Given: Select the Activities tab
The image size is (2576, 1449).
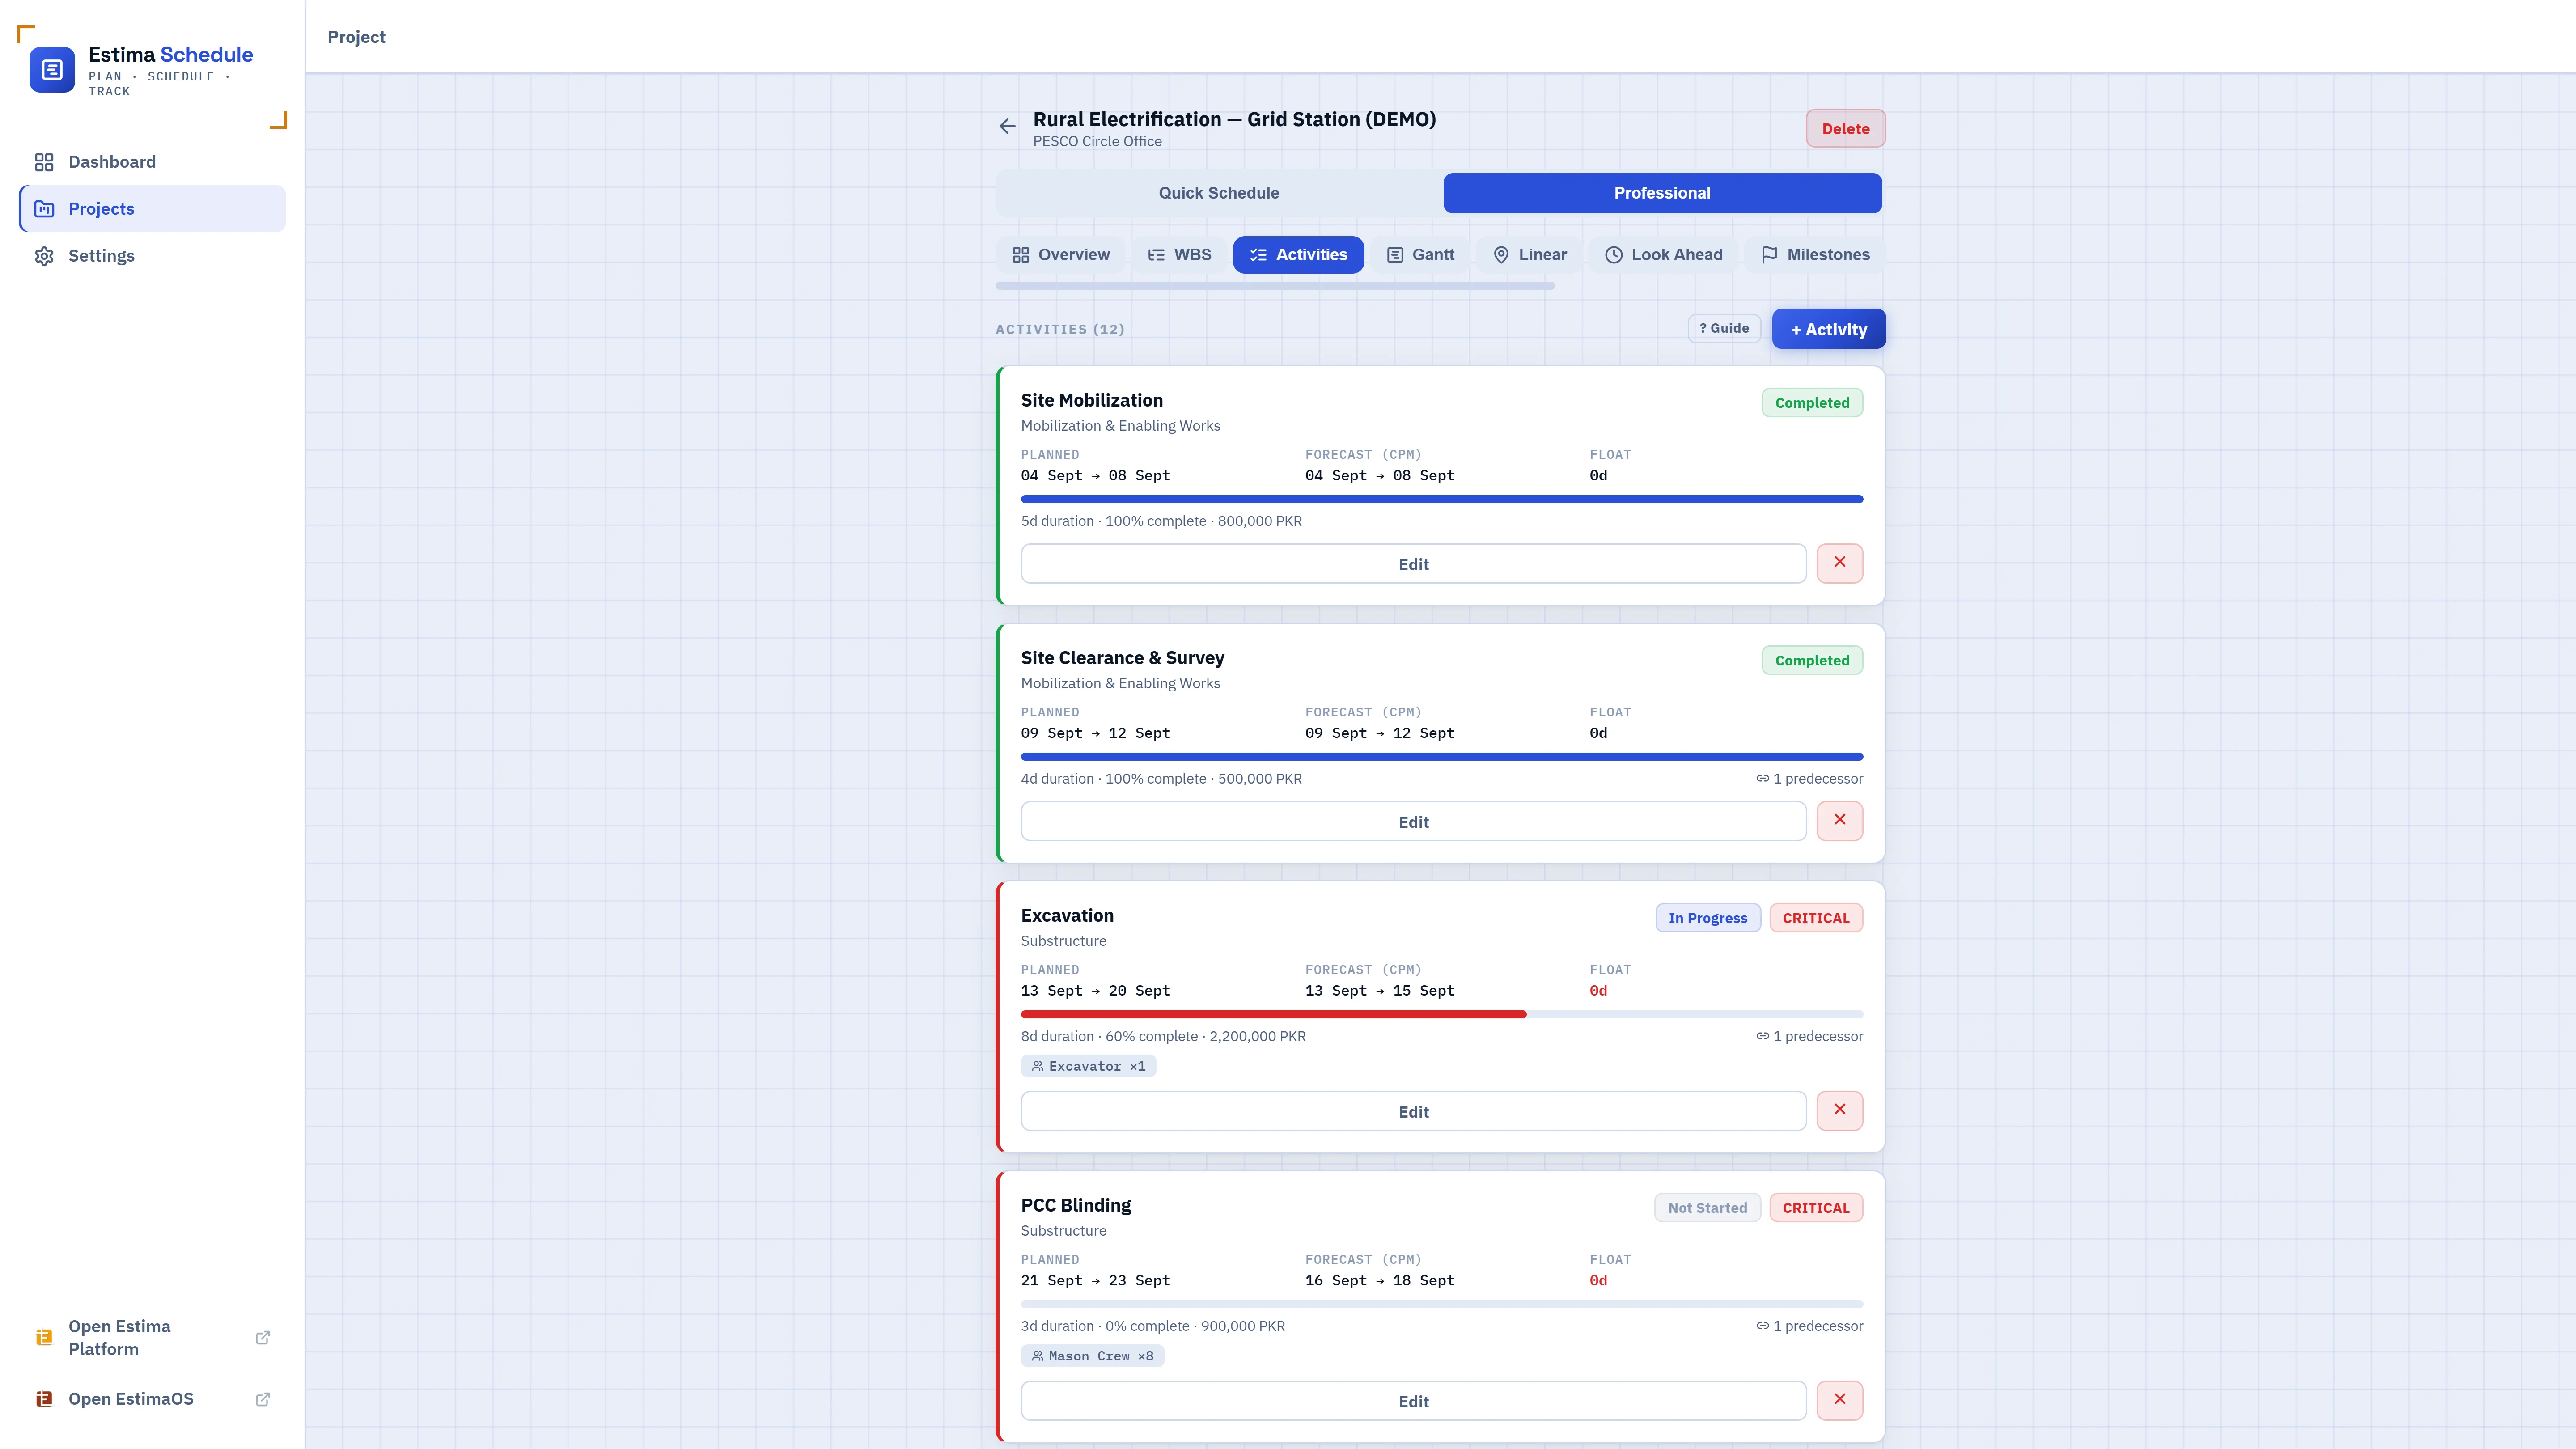Looking at the screenshot, I should pos(1298,255).
